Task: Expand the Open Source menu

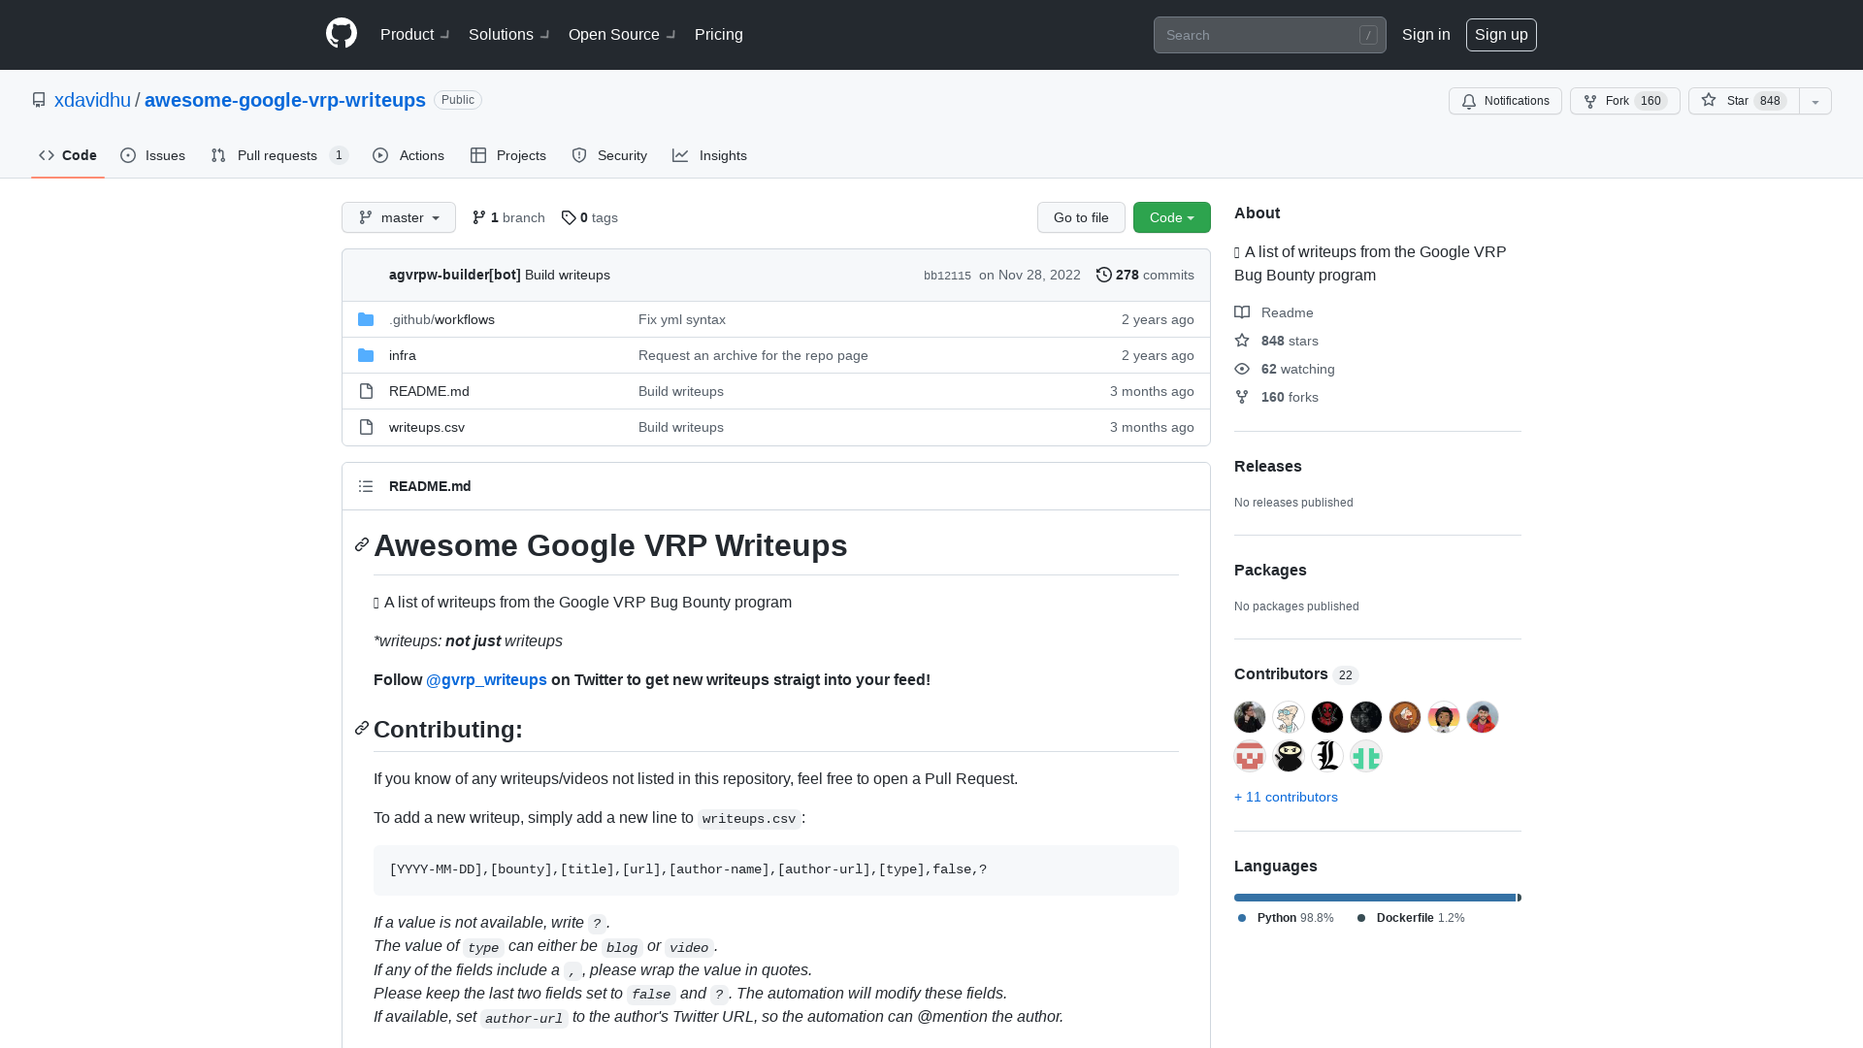Action: pos(622,35)
